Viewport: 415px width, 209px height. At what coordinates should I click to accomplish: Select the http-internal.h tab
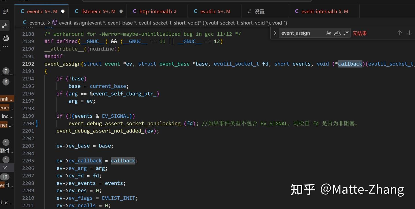click(x=157, y=12)
